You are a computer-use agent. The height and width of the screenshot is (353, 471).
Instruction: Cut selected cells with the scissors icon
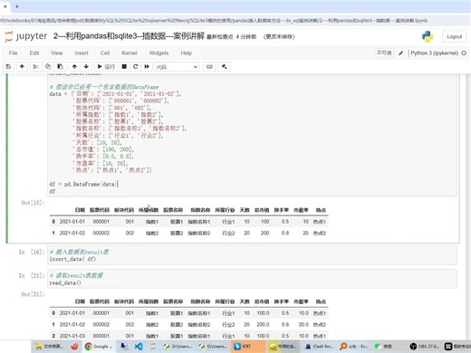point(35,66)
